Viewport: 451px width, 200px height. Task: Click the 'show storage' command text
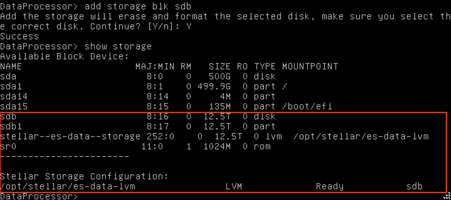click(x=118, y=46)
